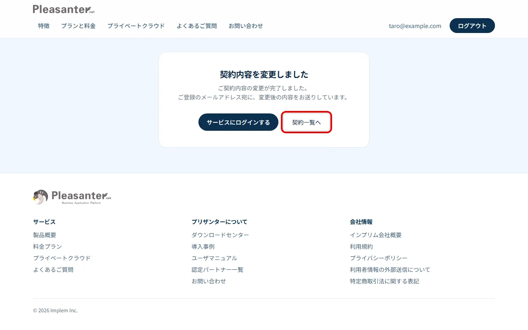Open 利用者情報の外部送信について link
The width and height of the screenshot is (528, 330).
390,270
